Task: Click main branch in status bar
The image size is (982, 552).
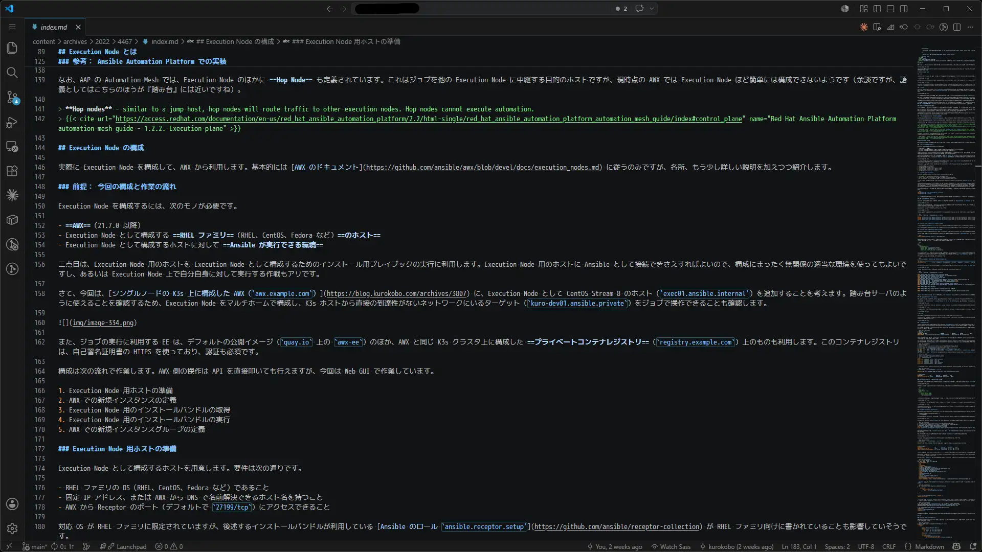Action: (x=34, y=546)
